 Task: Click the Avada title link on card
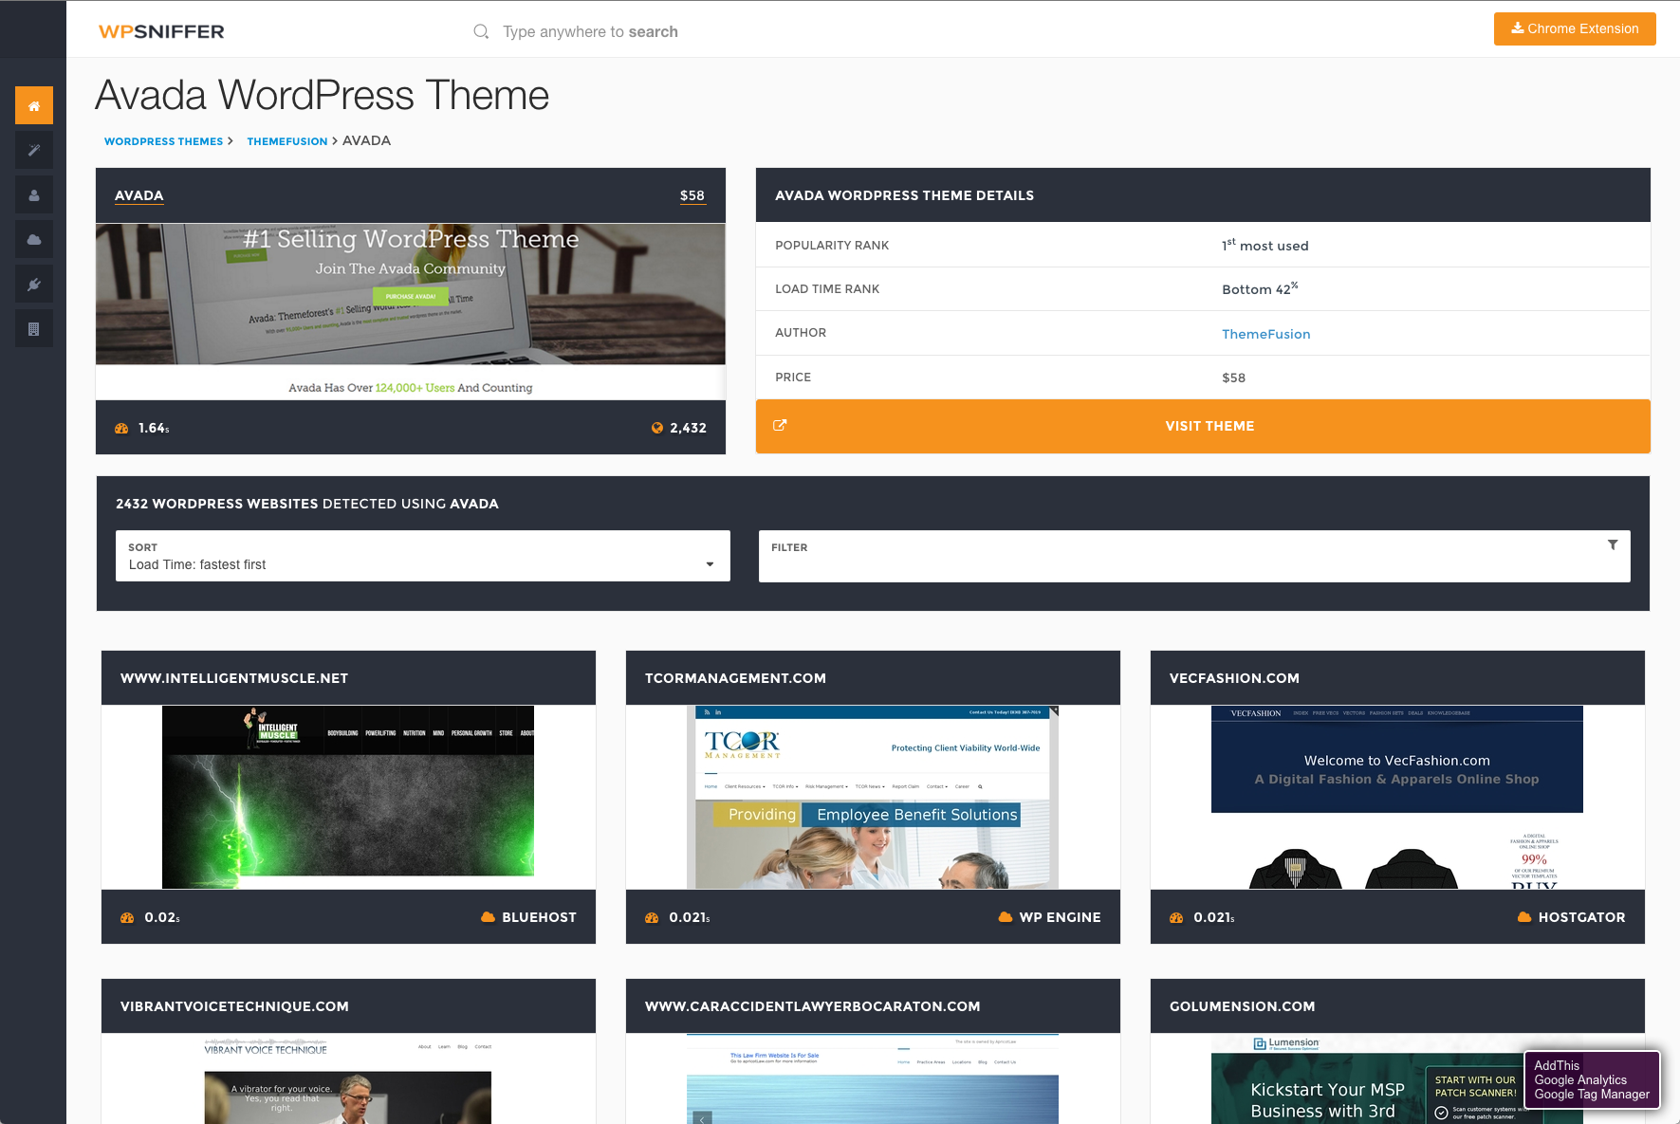[139, 195]
